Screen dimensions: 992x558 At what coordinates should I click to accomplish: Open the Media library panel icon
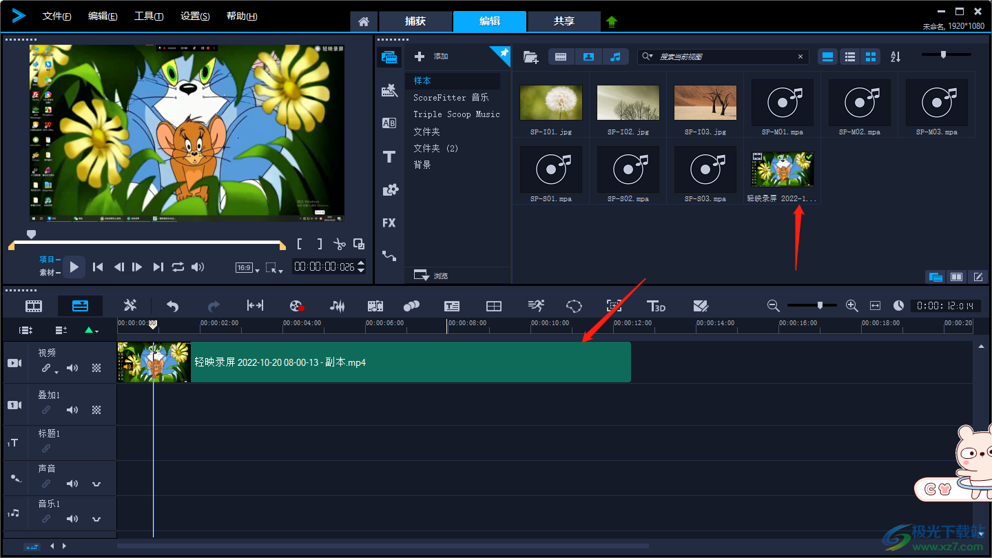[x=389, y=57]
